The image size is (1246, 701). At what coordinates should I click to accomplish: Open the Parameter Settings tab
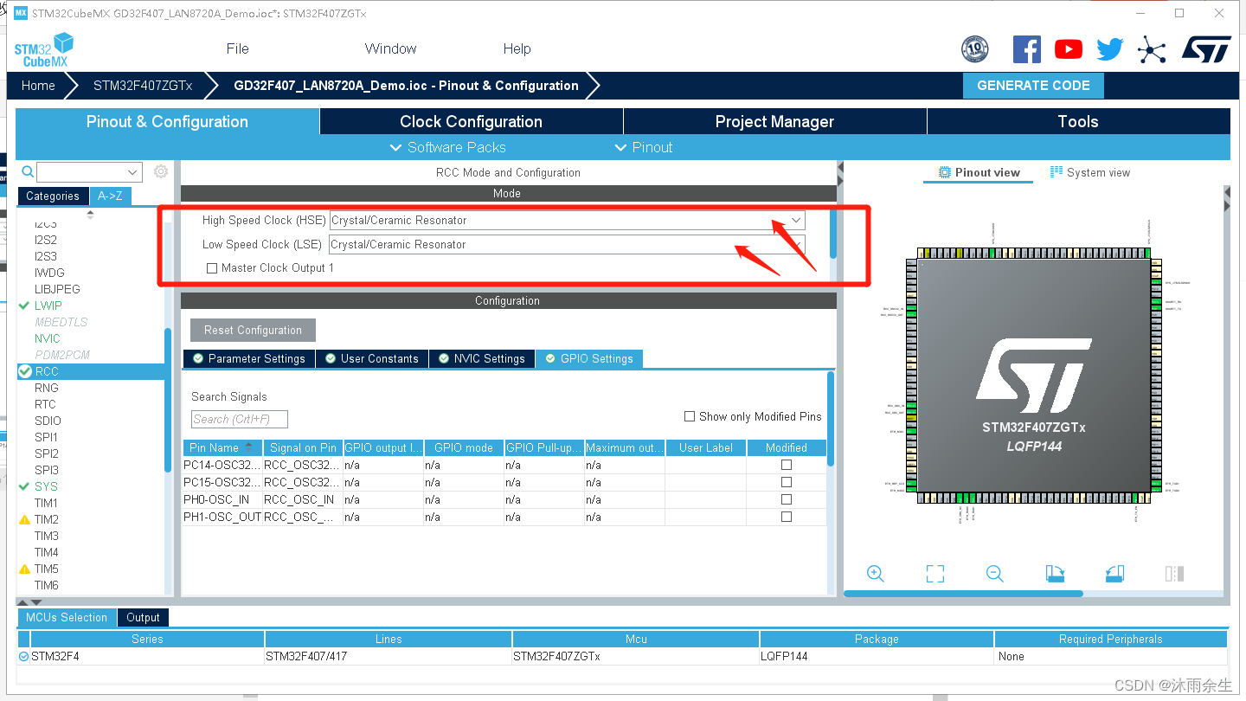(248, 358)
